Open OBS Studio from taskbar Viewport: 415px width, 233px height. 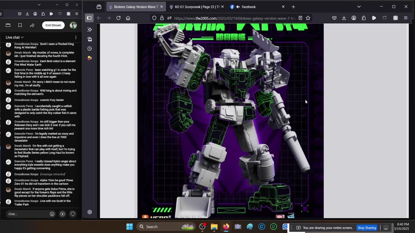[202, 227]
